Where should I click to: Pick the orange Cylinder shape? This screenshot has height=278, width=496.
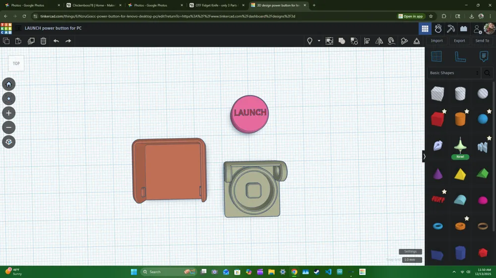[460, 119]
